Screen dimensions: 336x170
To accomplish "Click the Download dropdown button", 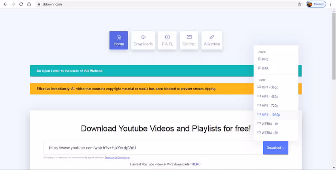I will pyautogui.click(x=276, y=148).
